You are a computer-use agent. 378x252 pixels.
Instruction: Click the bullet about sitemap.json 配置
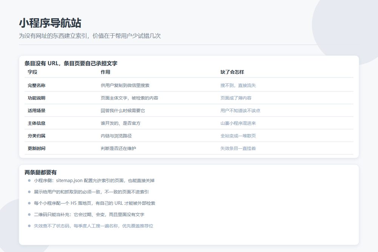point(94,180)
